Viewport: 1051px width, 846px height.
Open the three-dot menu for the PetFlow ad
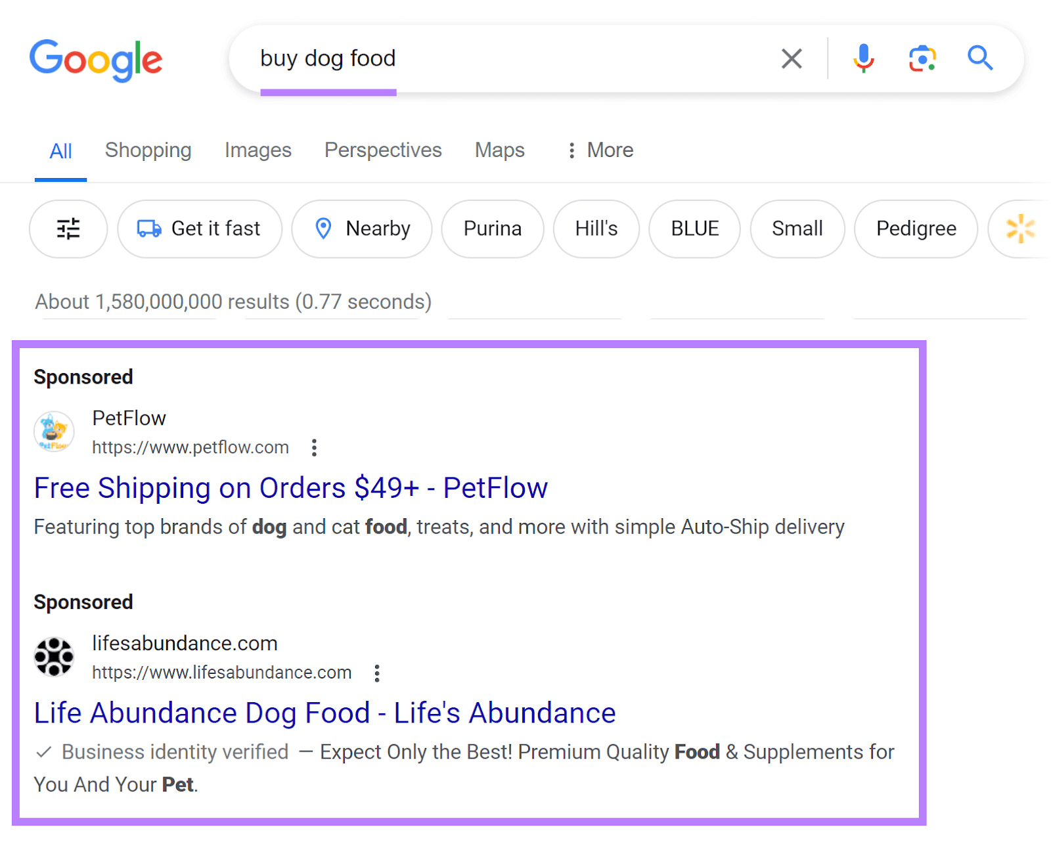click(314, 447)
